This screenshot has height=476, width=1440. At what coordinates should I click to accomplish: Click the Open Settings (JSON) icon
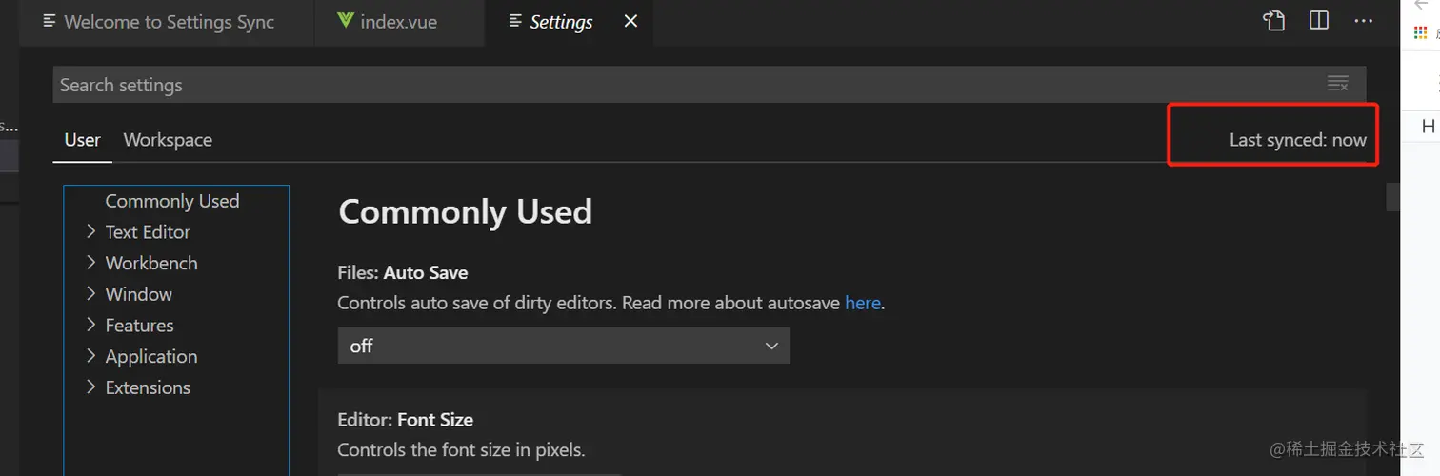(1273, 21)
